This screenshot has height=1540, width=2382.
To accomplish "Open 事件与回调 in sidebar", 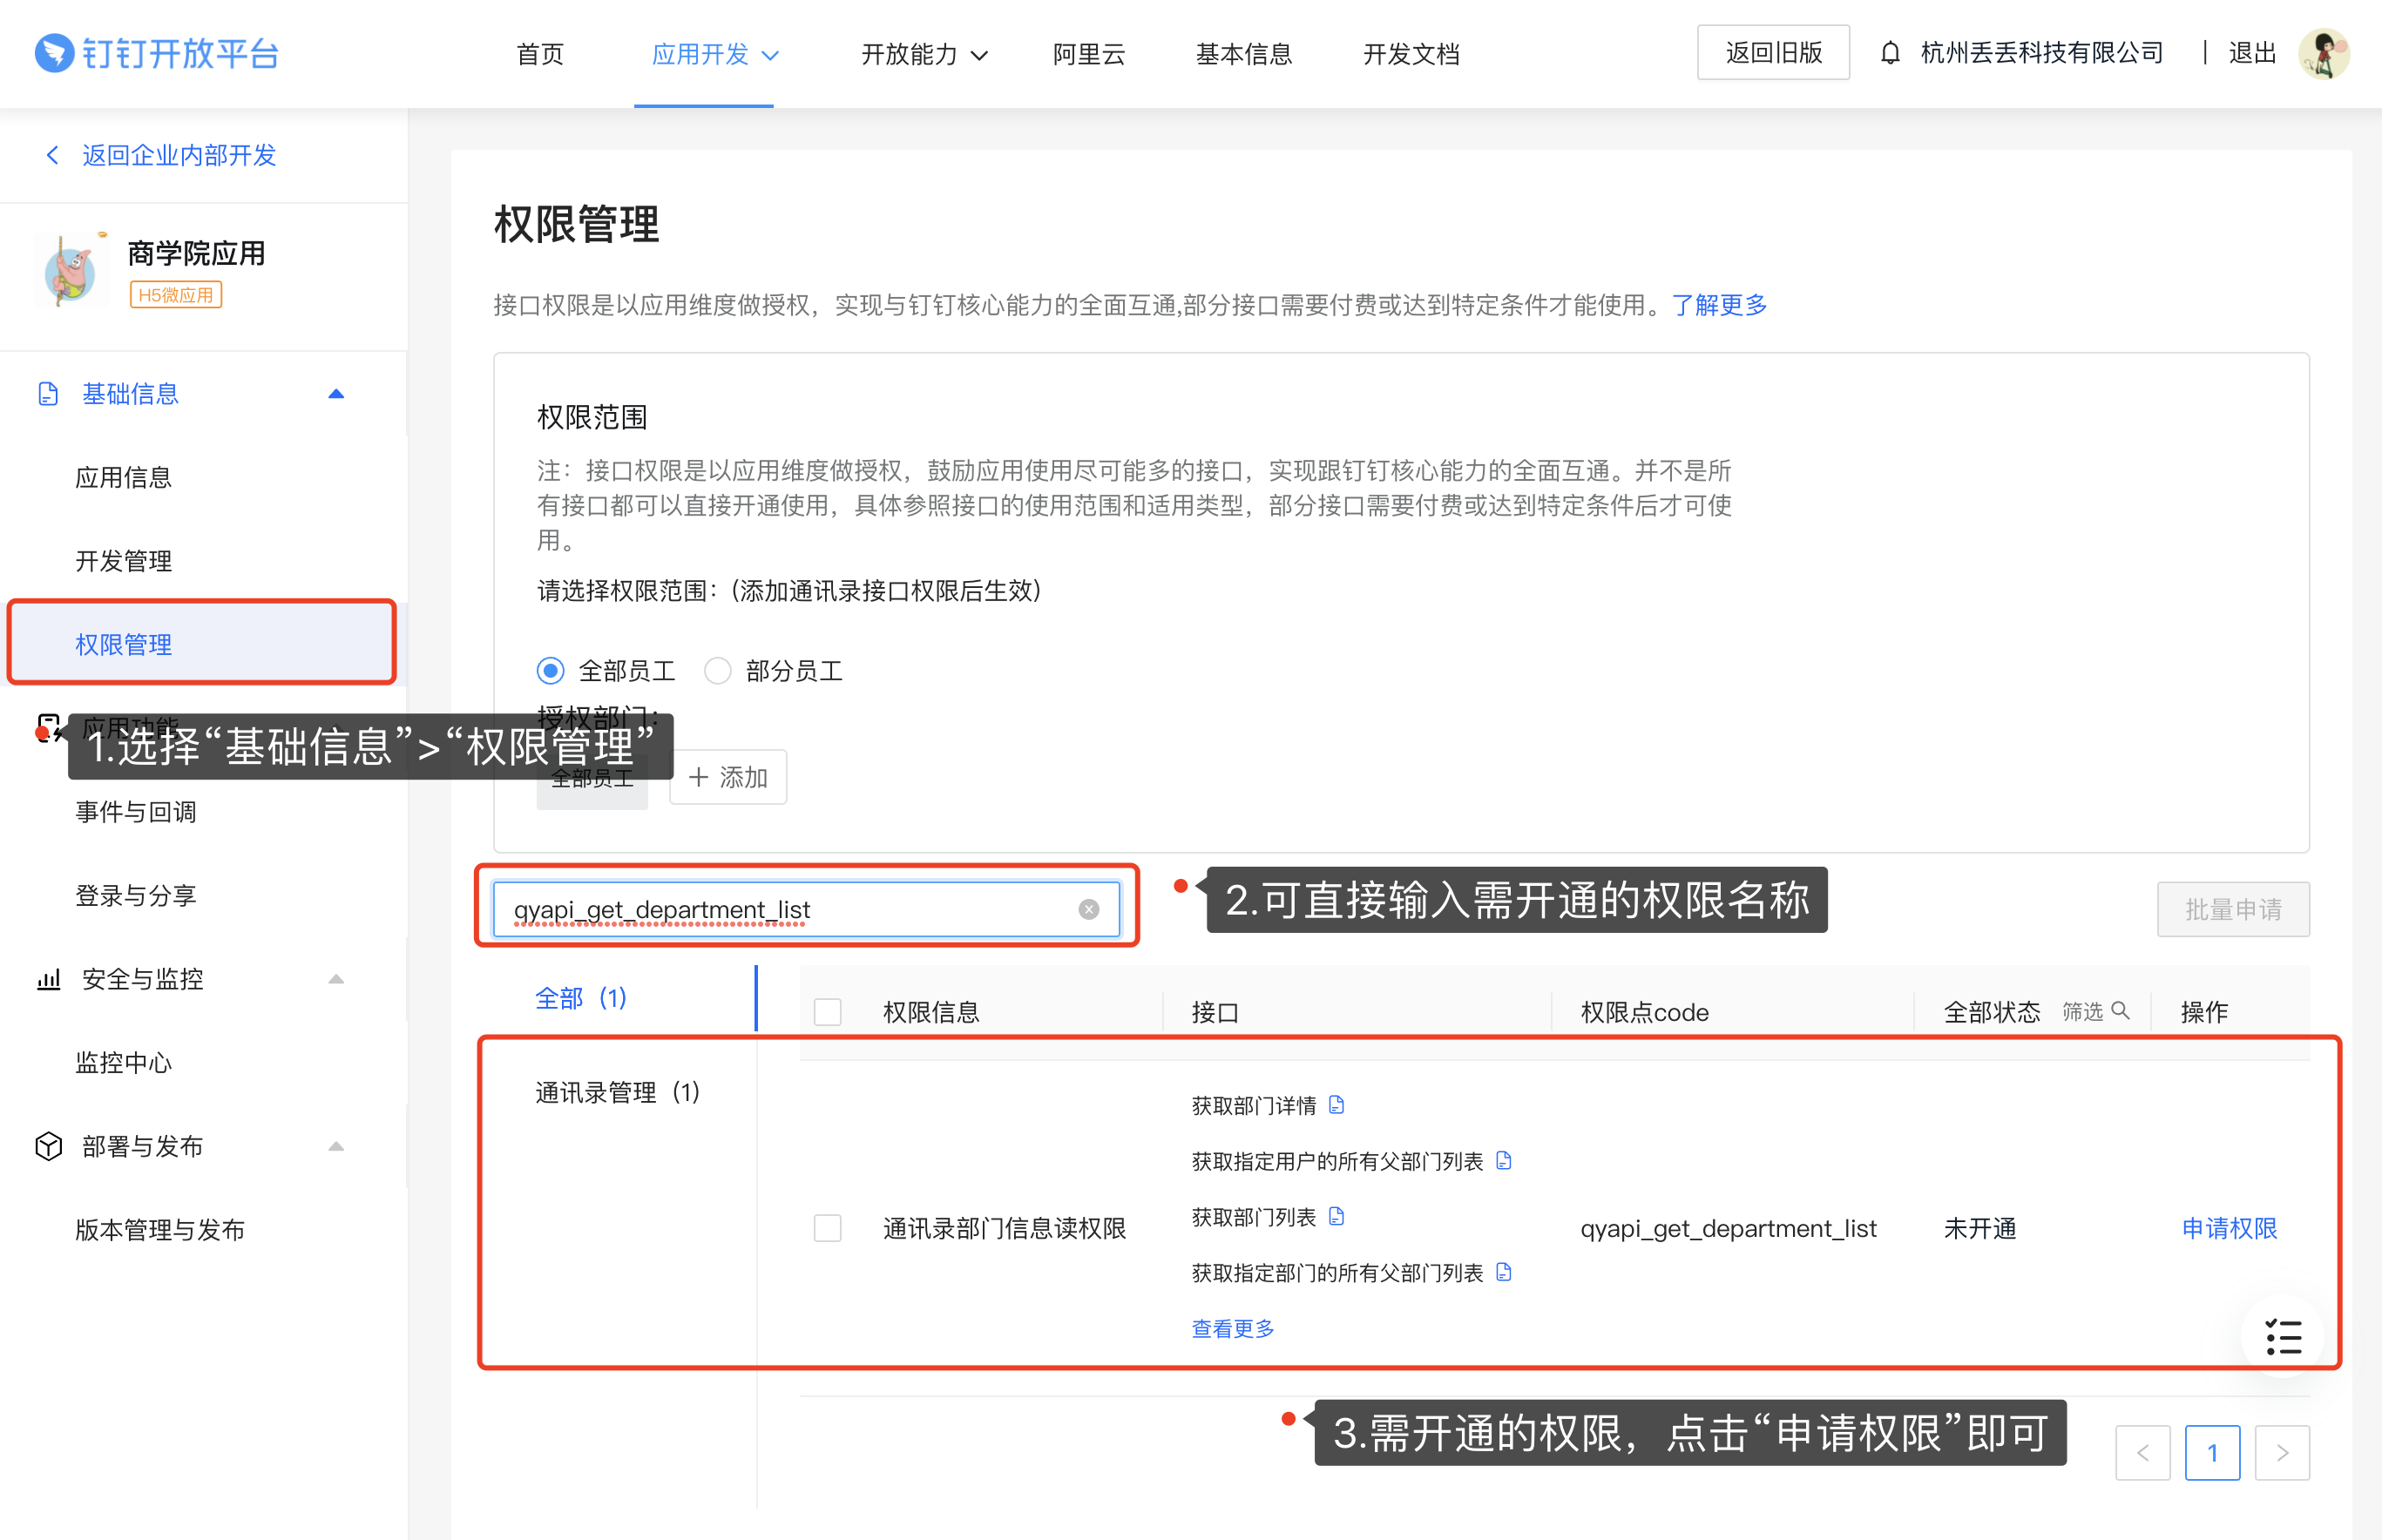I will (136, 812).
